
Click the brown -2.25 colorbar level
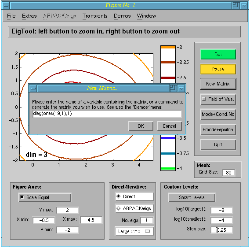[x=168, y=63]
